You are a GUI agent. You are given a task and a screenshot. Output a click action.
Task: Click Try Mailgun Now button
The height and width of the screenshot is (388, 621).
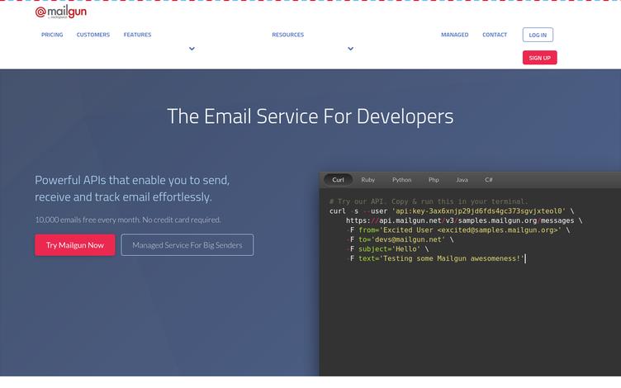(x=75, y=245)
